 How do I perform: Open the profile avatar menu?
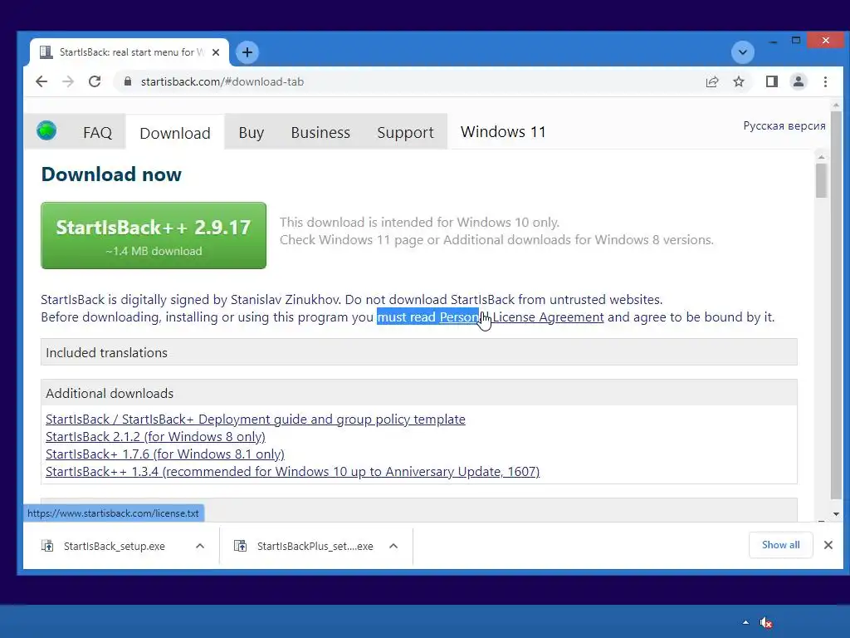pos(799,82)
